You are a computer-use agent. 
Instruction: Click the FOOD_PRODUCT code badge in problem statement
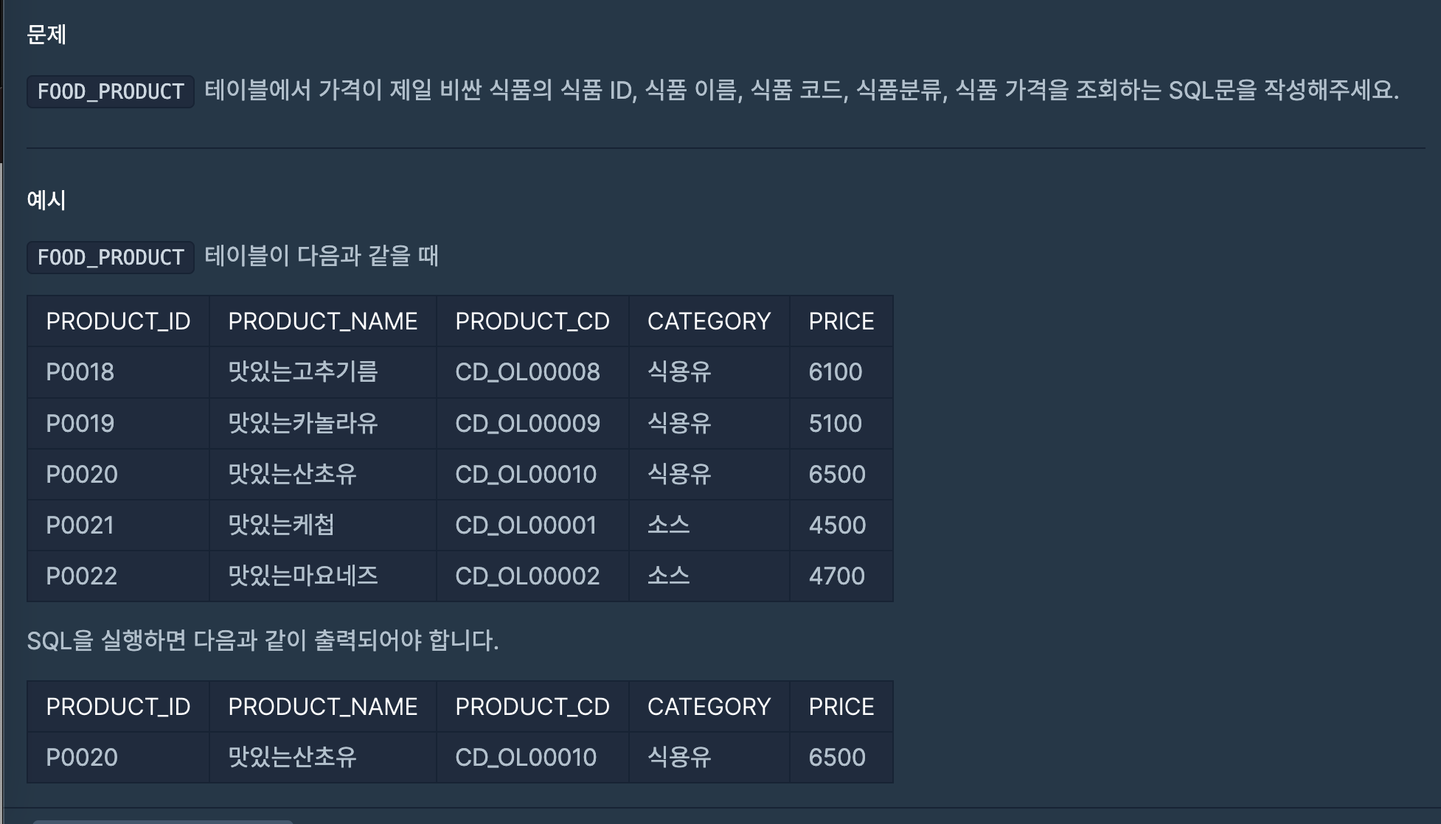pyautogui.click(x=111, y=91)
